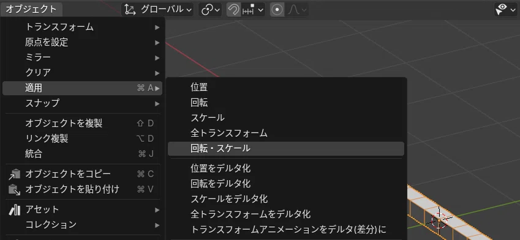520x240 pixels.
Task: Click オブジェクトをコピー menu item
Action: [x=82, y=174]
